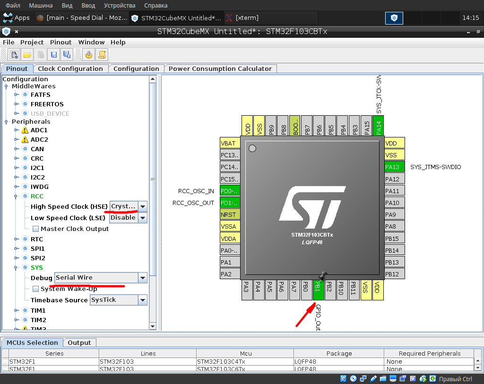Enable the Master Clock Output checkbox
484x384 pixels.
pos(36,229)
